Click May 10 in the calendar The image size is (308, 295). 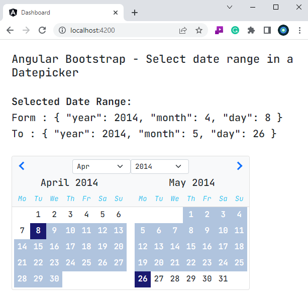pos(223,230)
